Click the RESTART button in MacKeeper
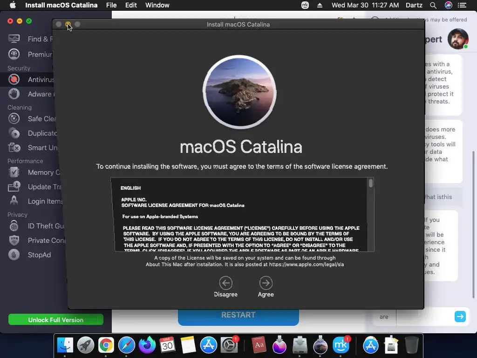This screenshot has width=477, height=358. [x=238, y=317]
